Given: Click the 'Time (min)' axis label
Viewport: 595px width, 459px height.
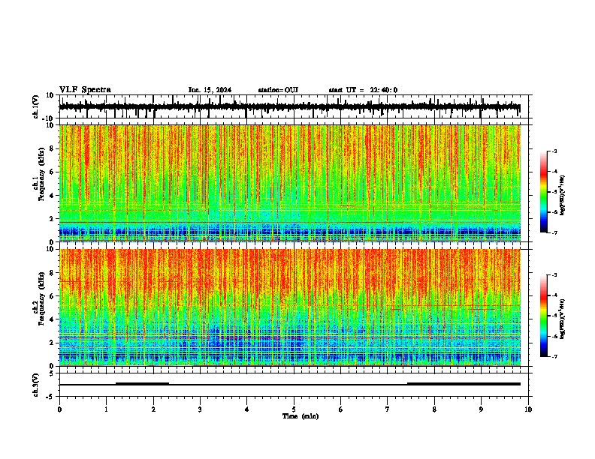Looking at the screenshot, I should click(x=301, y=416).
